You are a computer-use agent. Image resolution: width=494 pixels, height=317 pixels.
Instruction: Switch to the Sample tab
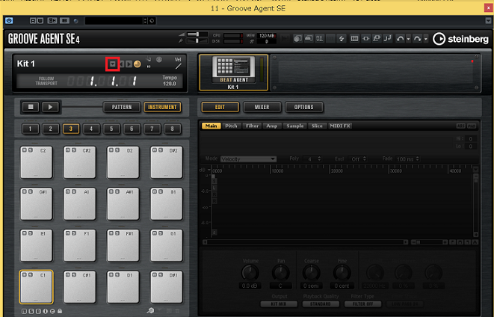click(295, 126)
